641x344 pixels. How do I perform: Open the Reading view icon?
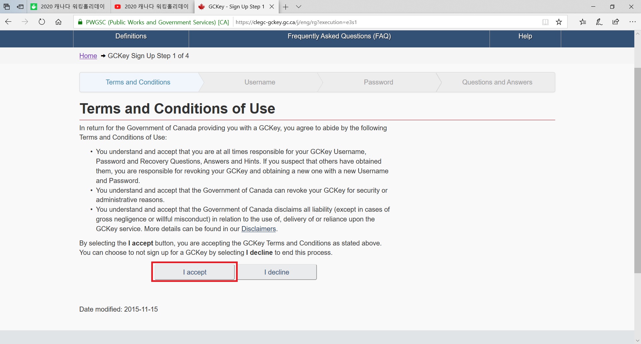click(x=545, y=22)
